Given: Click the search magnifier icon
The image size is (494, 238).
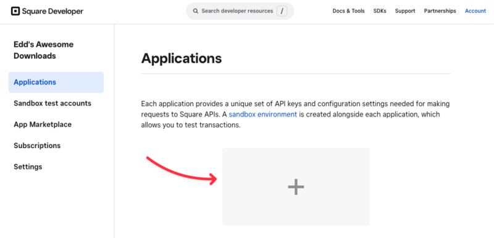Looking at the screenshot, I should [x=196, y=11].
